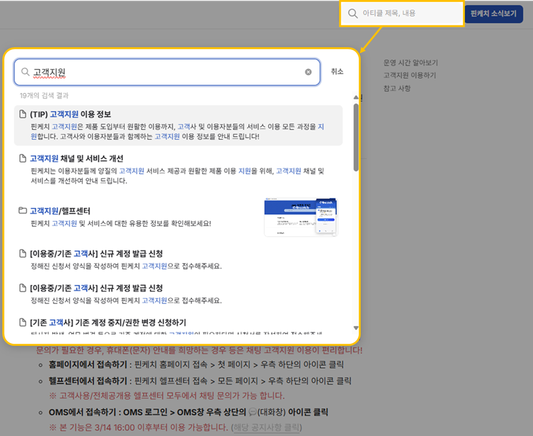Screen dimensions: 533x436
Task: Click document icon of second 신규 계정 발급 신청 result
Action: (x=23, y=288)
